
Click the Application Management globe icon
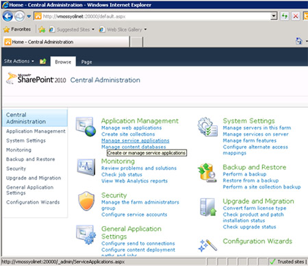[x=86, y=126]
